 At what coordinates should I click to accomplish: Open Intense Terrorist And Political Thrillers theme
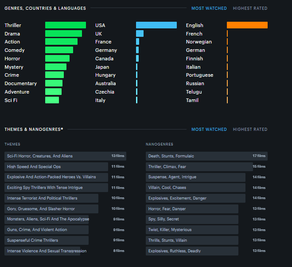coord(42,198)
